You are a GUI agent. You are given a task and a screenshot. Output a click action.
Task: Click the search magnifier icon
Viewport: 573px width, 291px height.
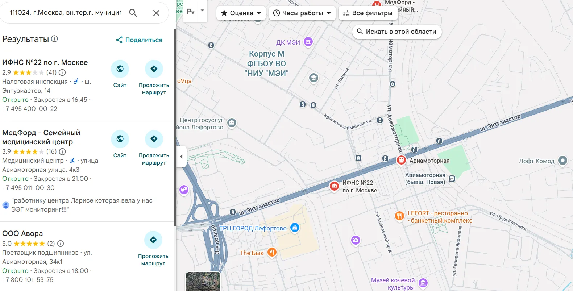tap(133, 13)
